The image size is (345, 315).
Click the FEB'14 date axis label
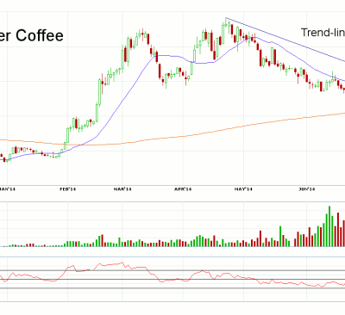(x=67, y=189)
